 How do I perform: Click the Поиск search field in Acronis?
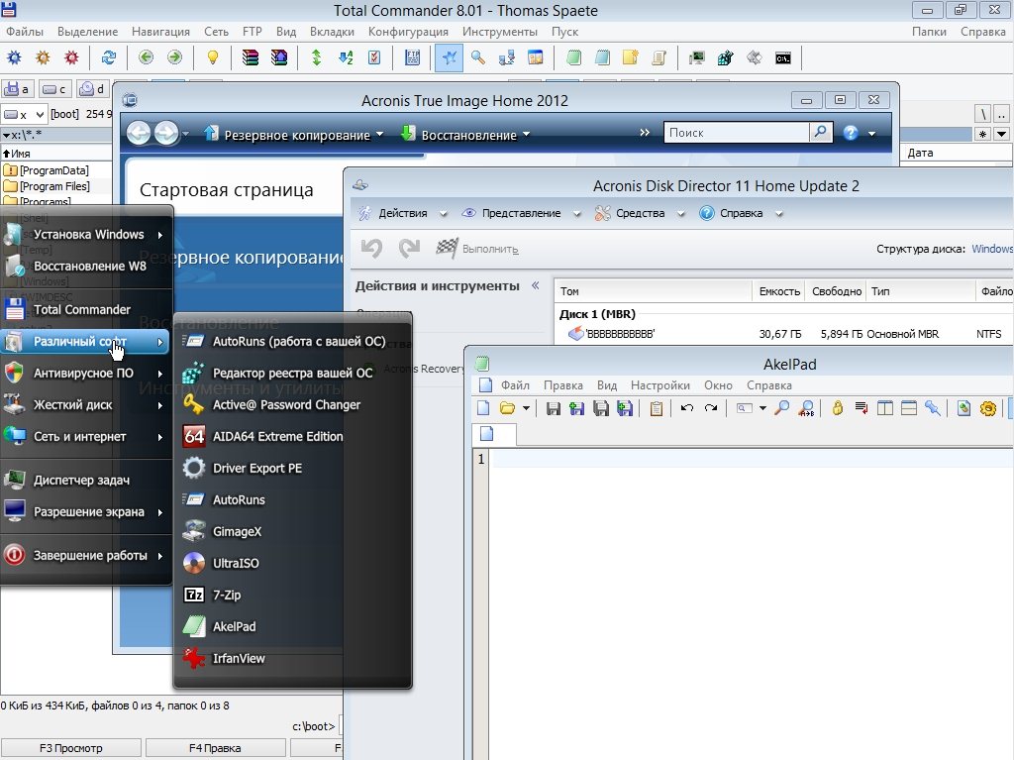click(737, 133)
